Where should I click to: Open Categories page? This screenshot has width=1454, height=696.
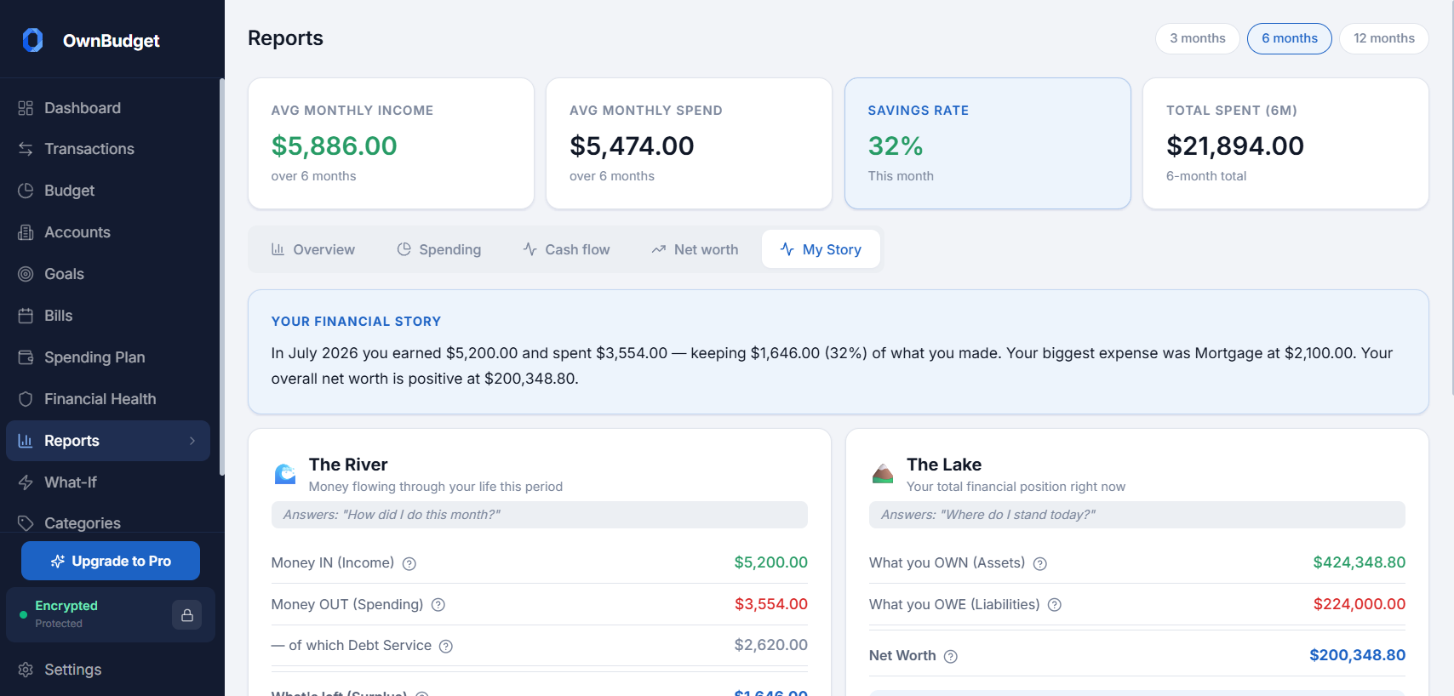click(x=108, y=522)
